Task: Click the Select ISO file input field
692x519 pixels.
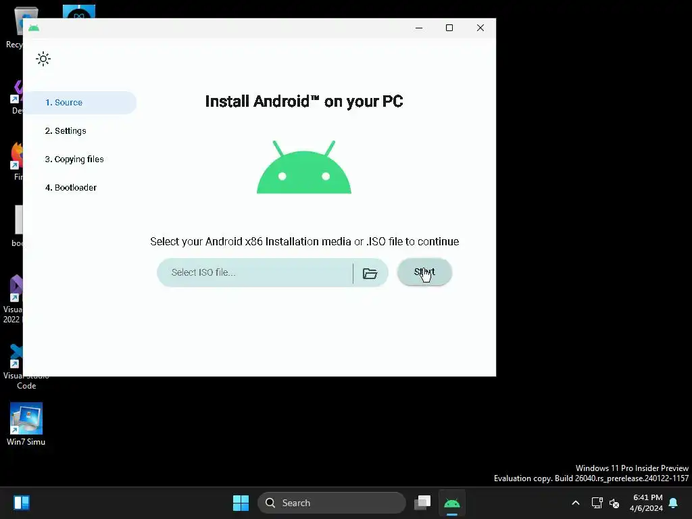Action: point(255,272)
